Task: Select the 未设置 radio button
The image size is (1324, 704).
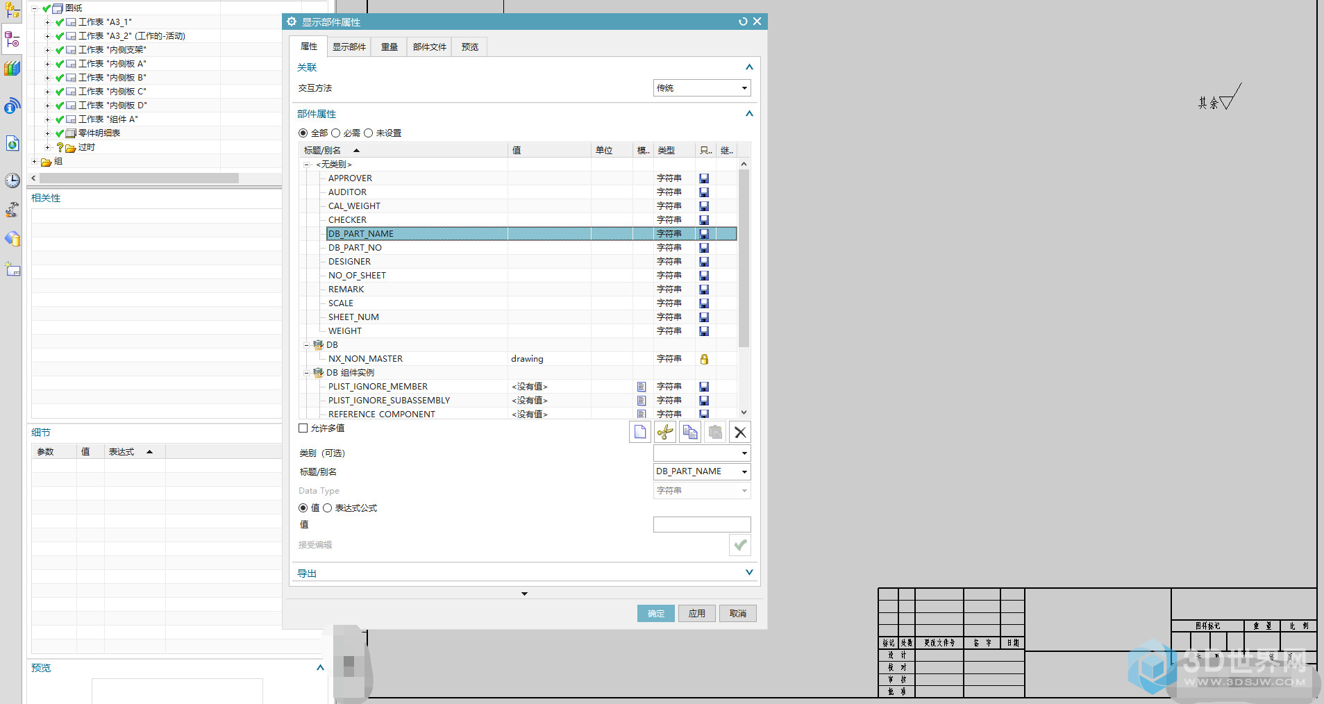Action: click(369, 133)
